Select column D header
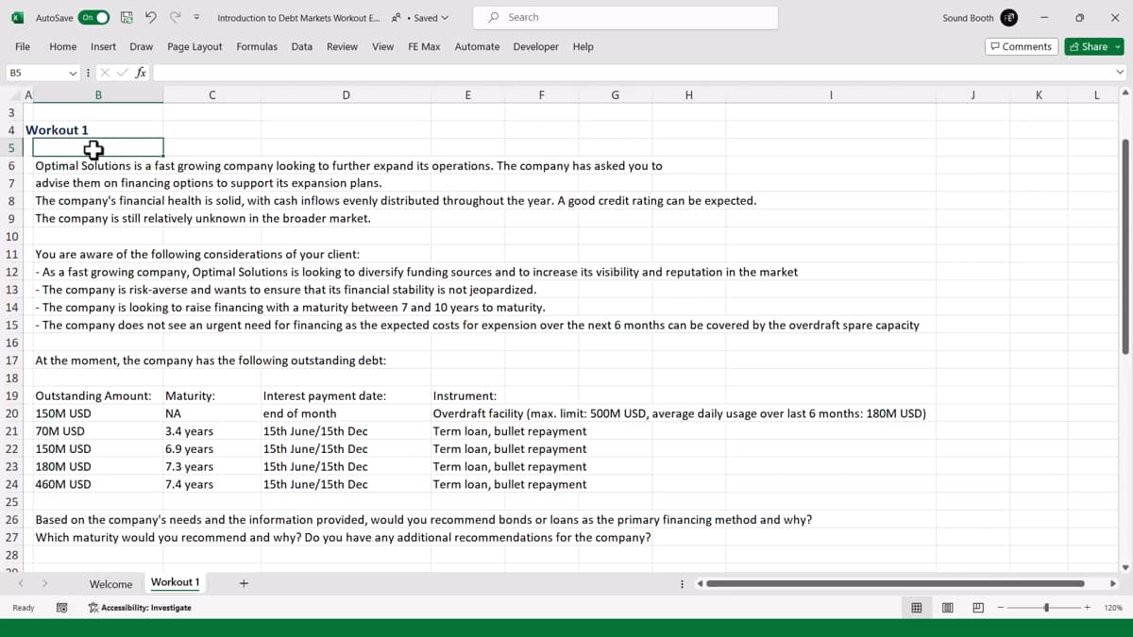 pyautogui.click(x=346, y=94)
